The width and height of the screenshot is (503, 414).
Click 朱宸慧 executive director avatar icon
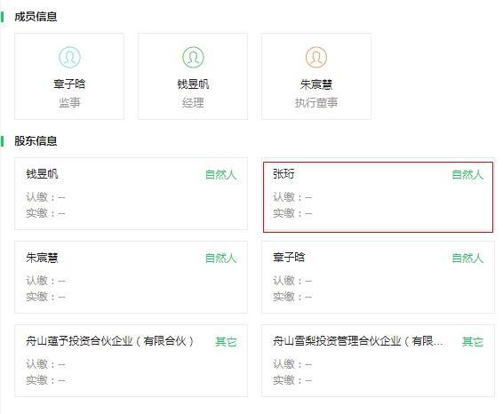point(316,58)
